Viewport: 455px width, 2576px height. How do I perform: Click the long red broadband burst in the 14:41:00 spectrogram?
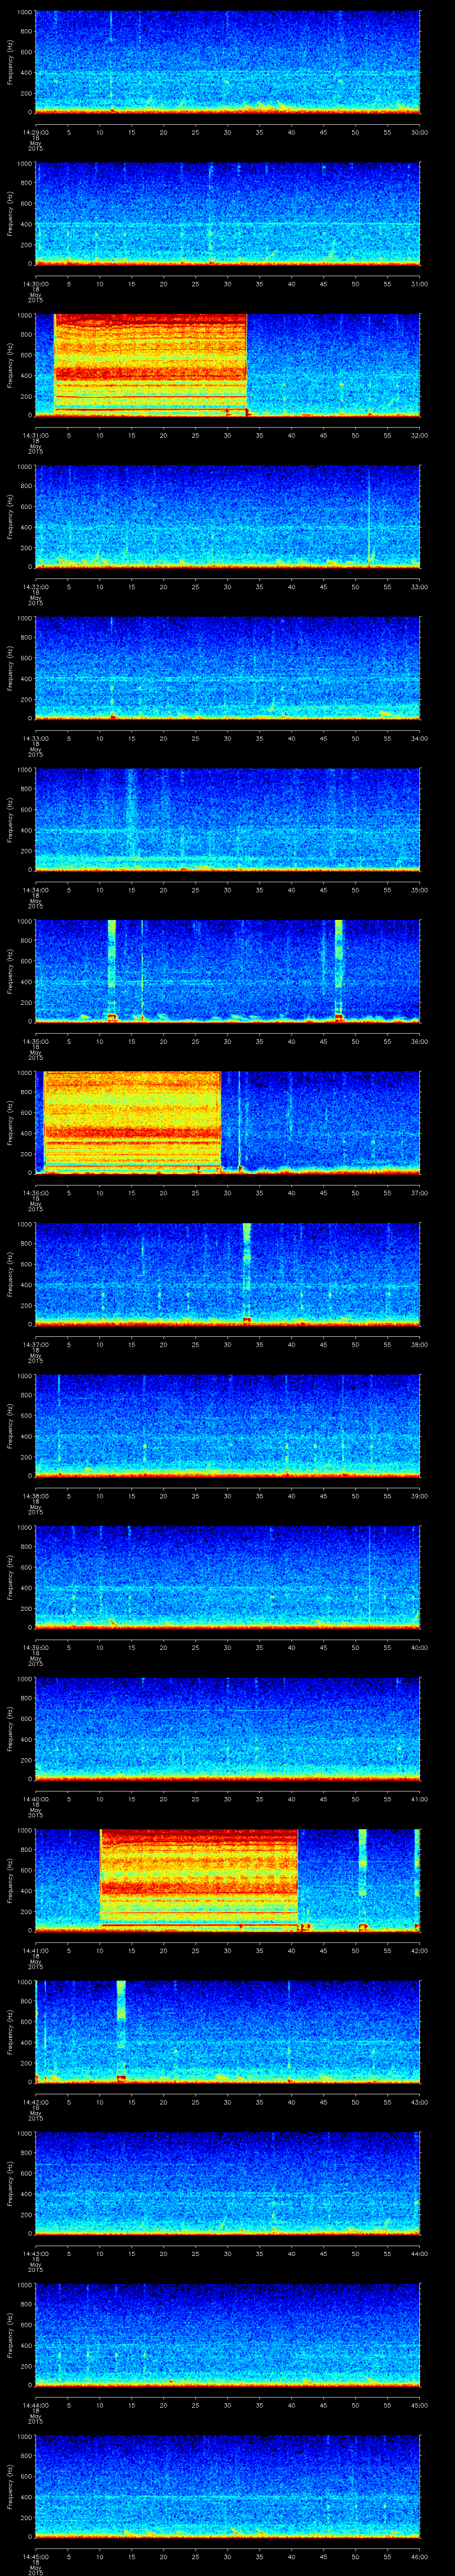tap(199, 1880)
